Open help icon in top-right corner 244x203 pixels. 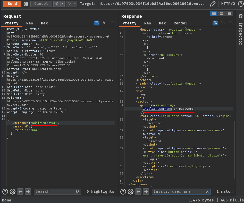pos(241,4)
